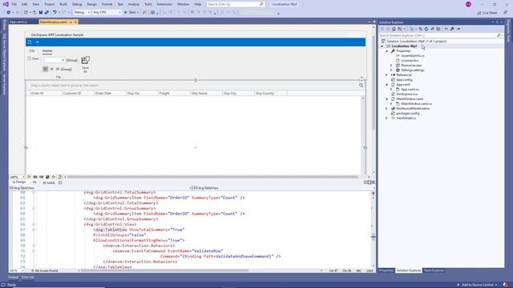The image size is (513, 288).
Task: Click the Save As ribbon button in designer
Action: coord(86,64)
